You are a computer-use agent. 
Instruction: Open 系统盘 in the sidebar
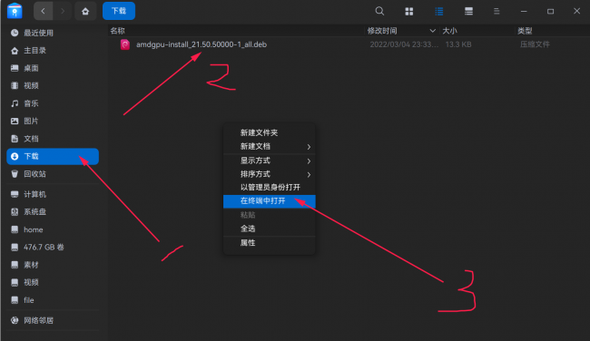point(53,212)
